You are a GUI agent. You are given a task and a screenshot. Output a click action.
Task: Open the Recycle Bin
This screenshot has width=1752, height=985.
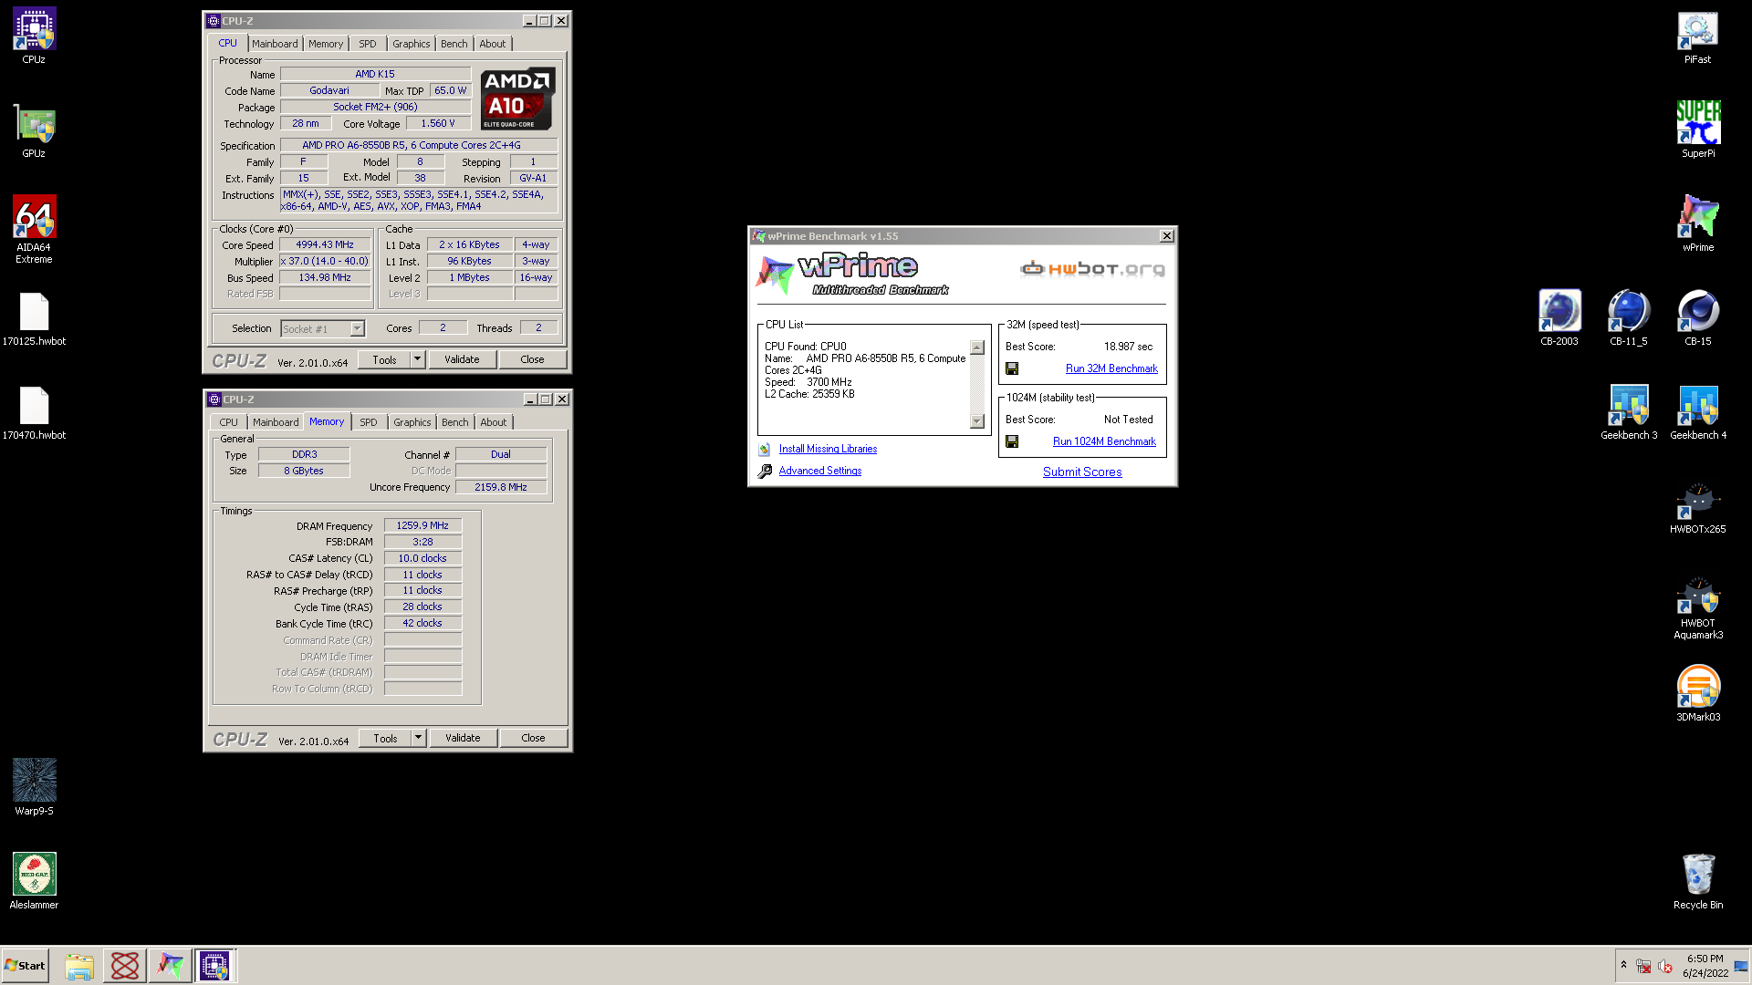(x=1697, y=881)
